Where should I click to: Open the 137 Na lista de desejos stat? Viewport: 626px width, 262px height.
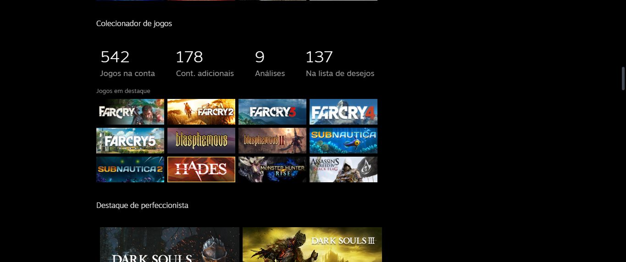[340, 64]
